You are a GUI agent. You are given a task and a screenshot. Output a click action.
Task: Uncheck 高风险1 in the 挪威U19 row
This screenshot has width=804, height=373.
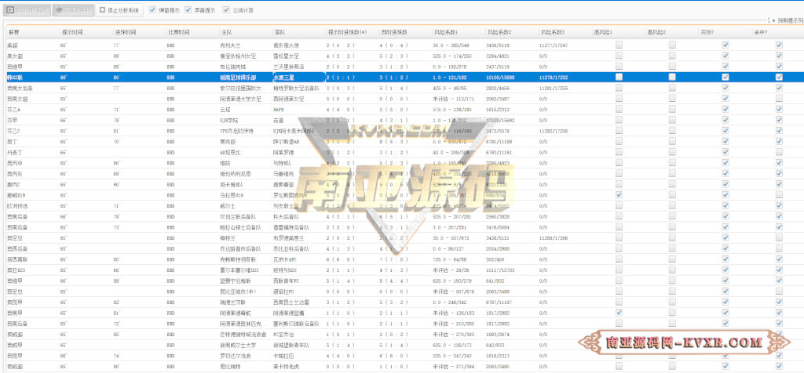click(x=619, y=195)
